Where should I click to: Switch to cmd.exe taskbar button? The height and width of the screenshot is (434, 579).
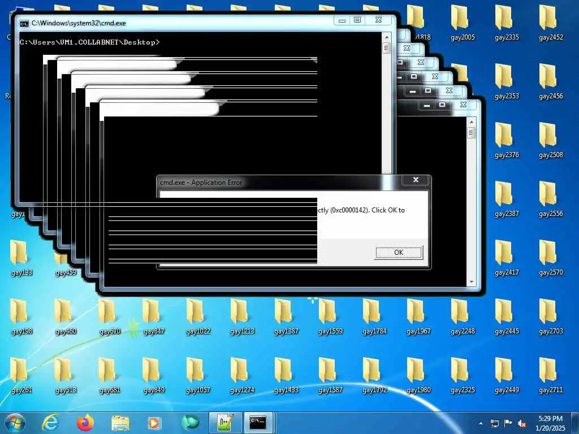258,423
